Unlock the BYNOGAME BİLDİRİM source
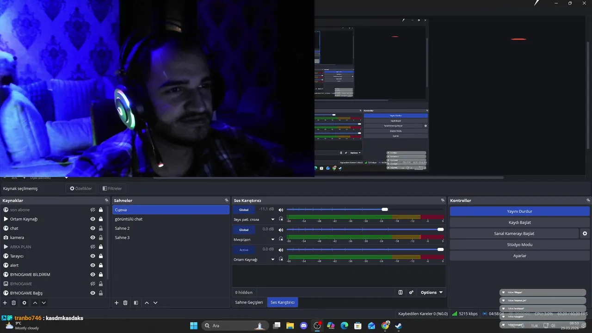Viewport: 592px width, 333px height. pyautogui.click(x=101, y=275)
